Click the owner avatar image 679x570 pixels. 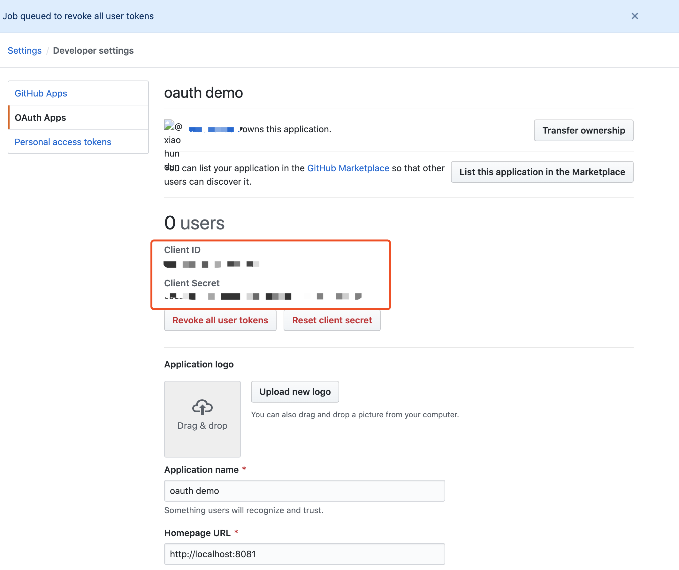point(169,125)
